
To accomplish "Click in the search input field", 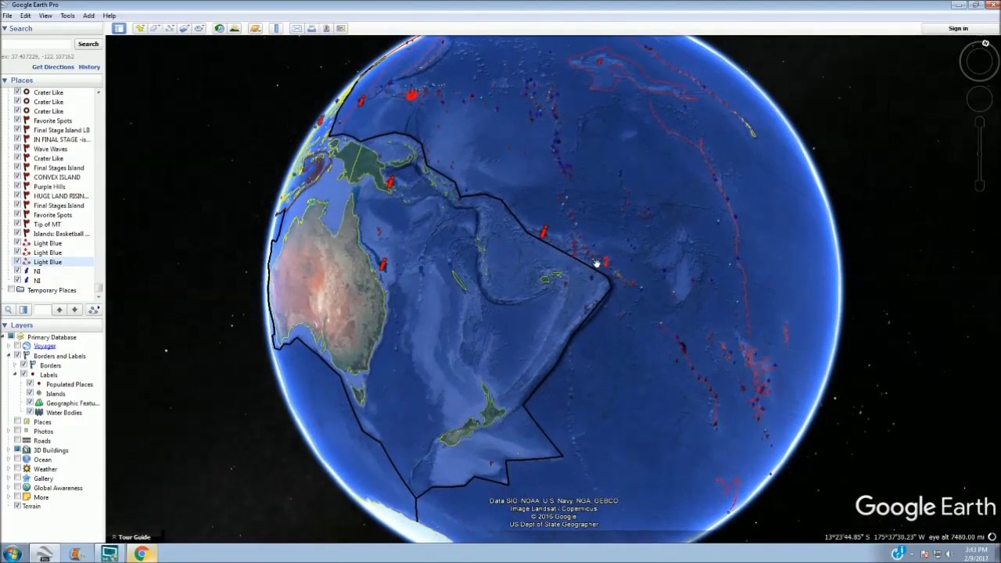I will pos(37,44).
